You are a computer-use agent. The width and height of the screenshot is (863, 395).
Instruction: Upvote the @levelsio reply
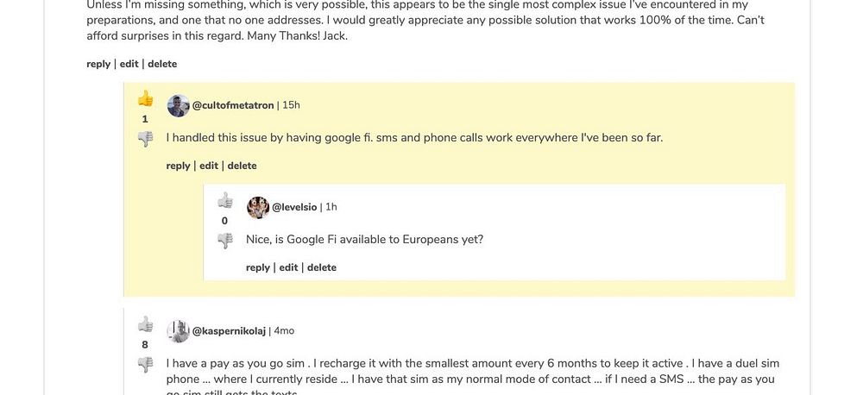click(225, 201)
